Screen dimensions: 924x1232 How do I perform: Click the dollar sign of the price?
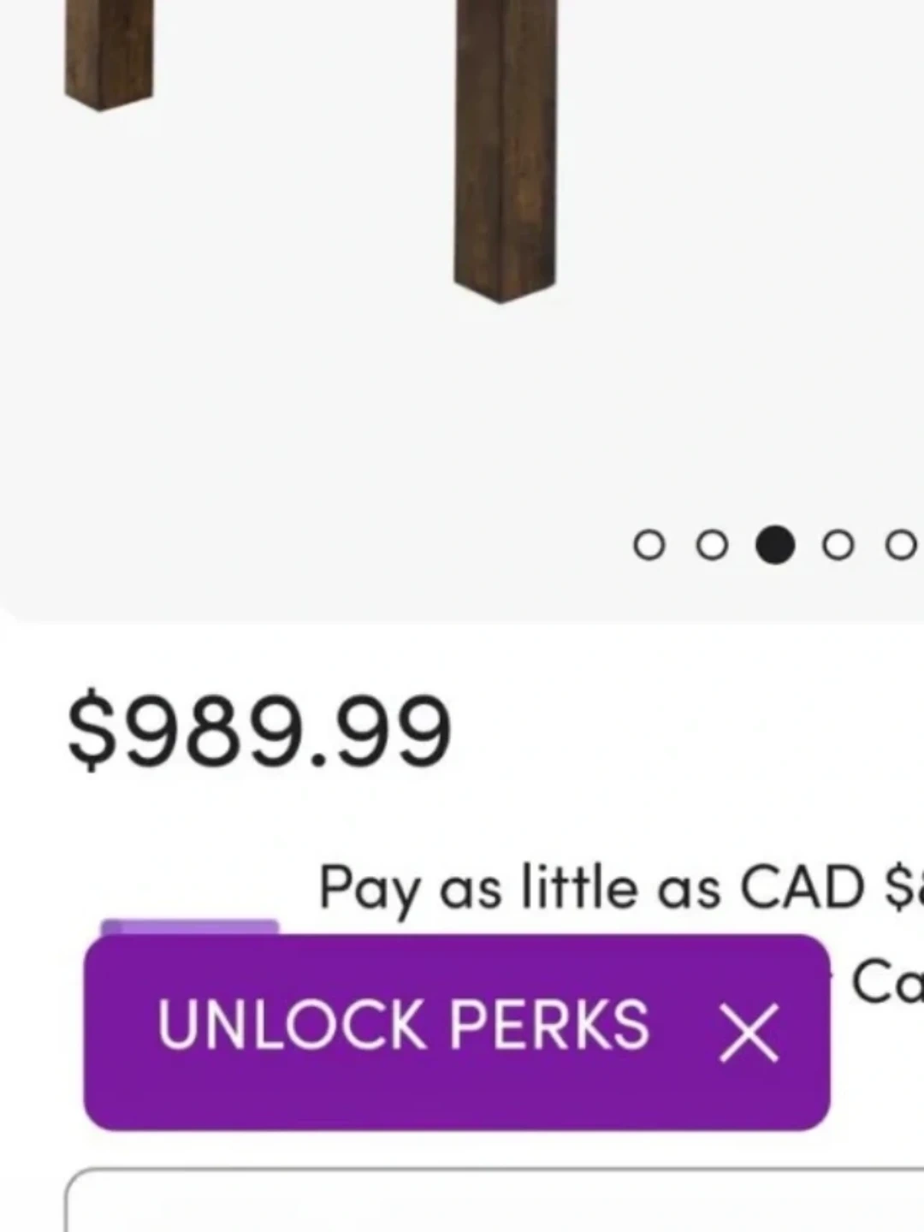click(90, 731)
